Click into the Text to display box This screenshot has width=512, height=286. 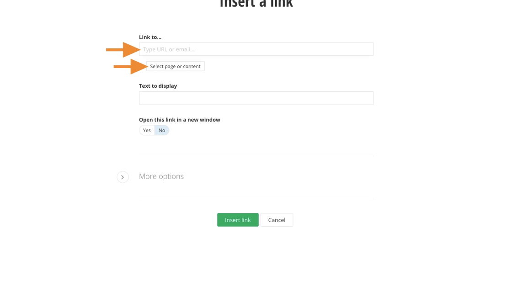coord(256,98)
